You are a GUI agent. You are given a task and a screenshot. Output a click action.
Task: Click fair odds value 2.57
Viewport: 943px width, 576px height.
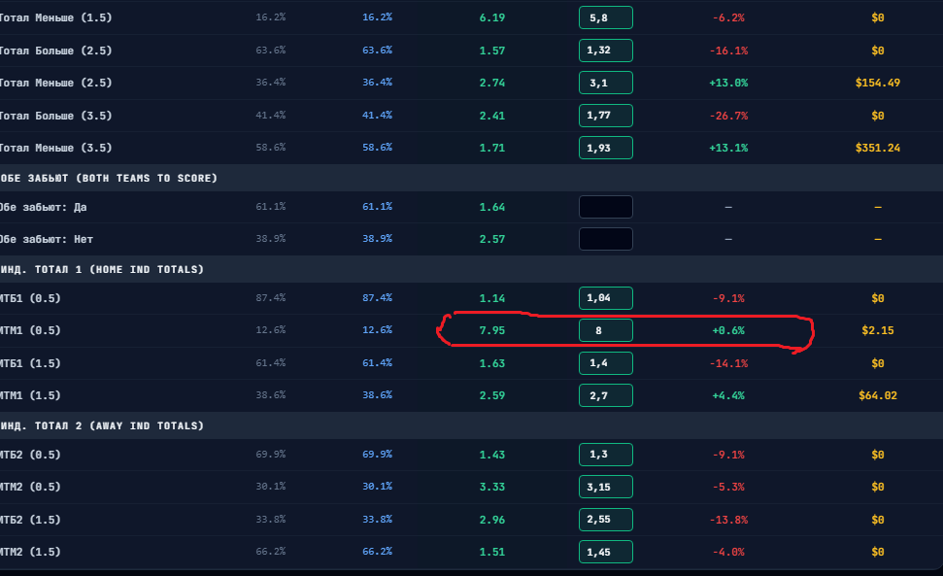click(492, 239)
